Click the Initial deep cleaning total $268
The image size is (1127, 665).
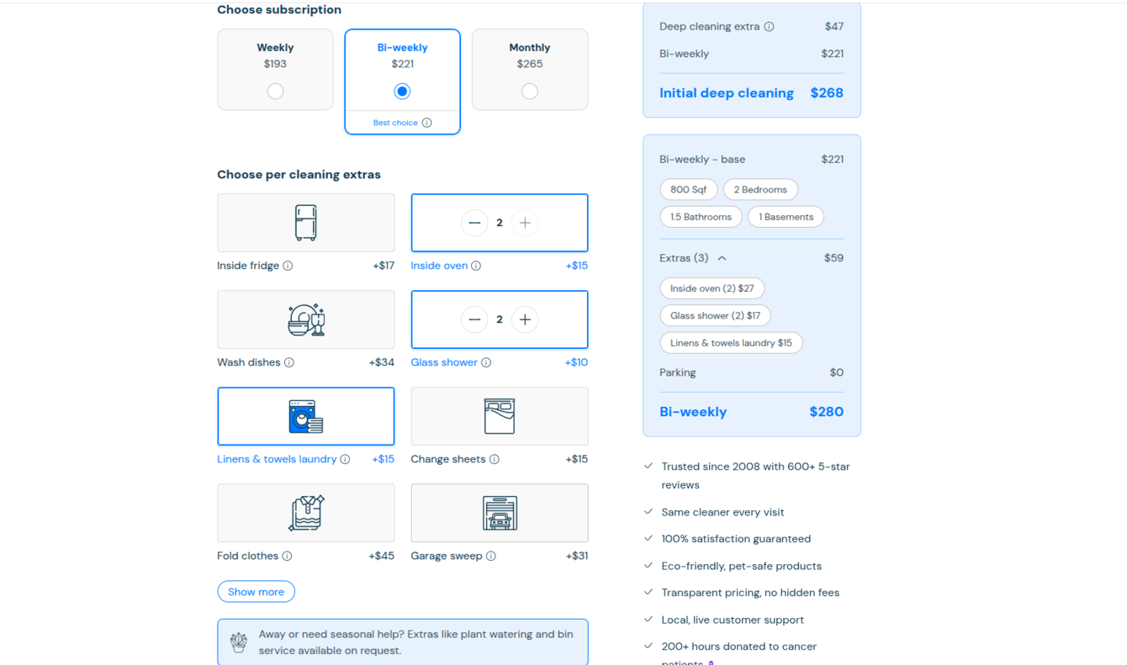coord(827,93)
